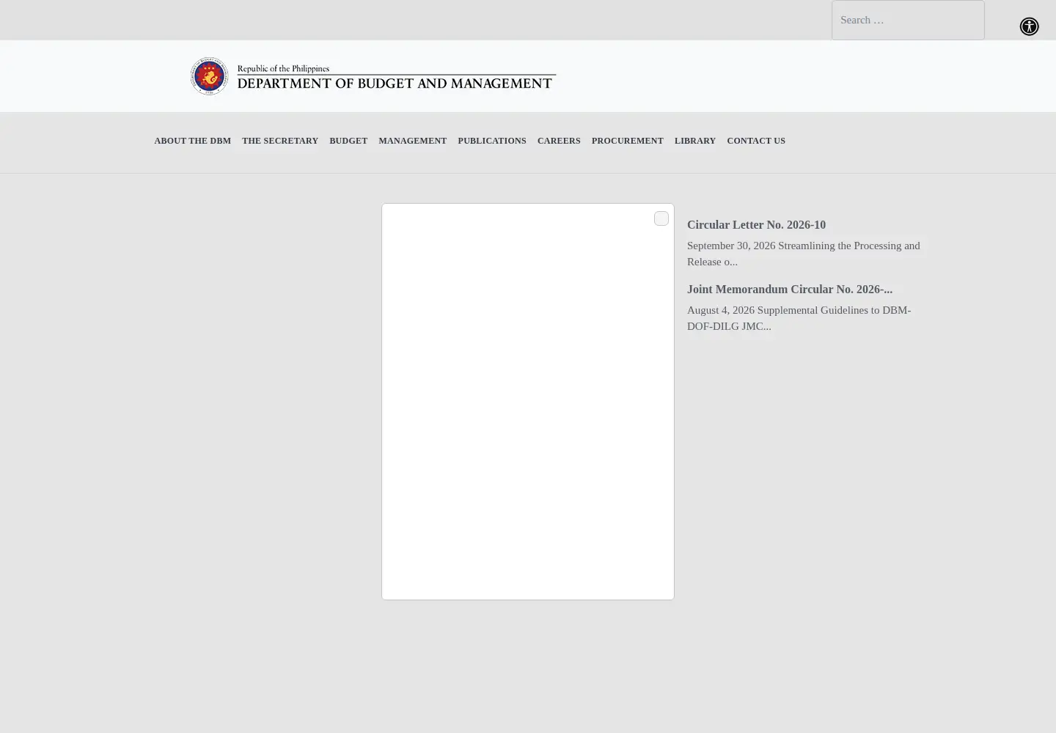This screenshot has width=1056, height=733.
Task: Open the Budget menu
Action: [x=348, y=141]
